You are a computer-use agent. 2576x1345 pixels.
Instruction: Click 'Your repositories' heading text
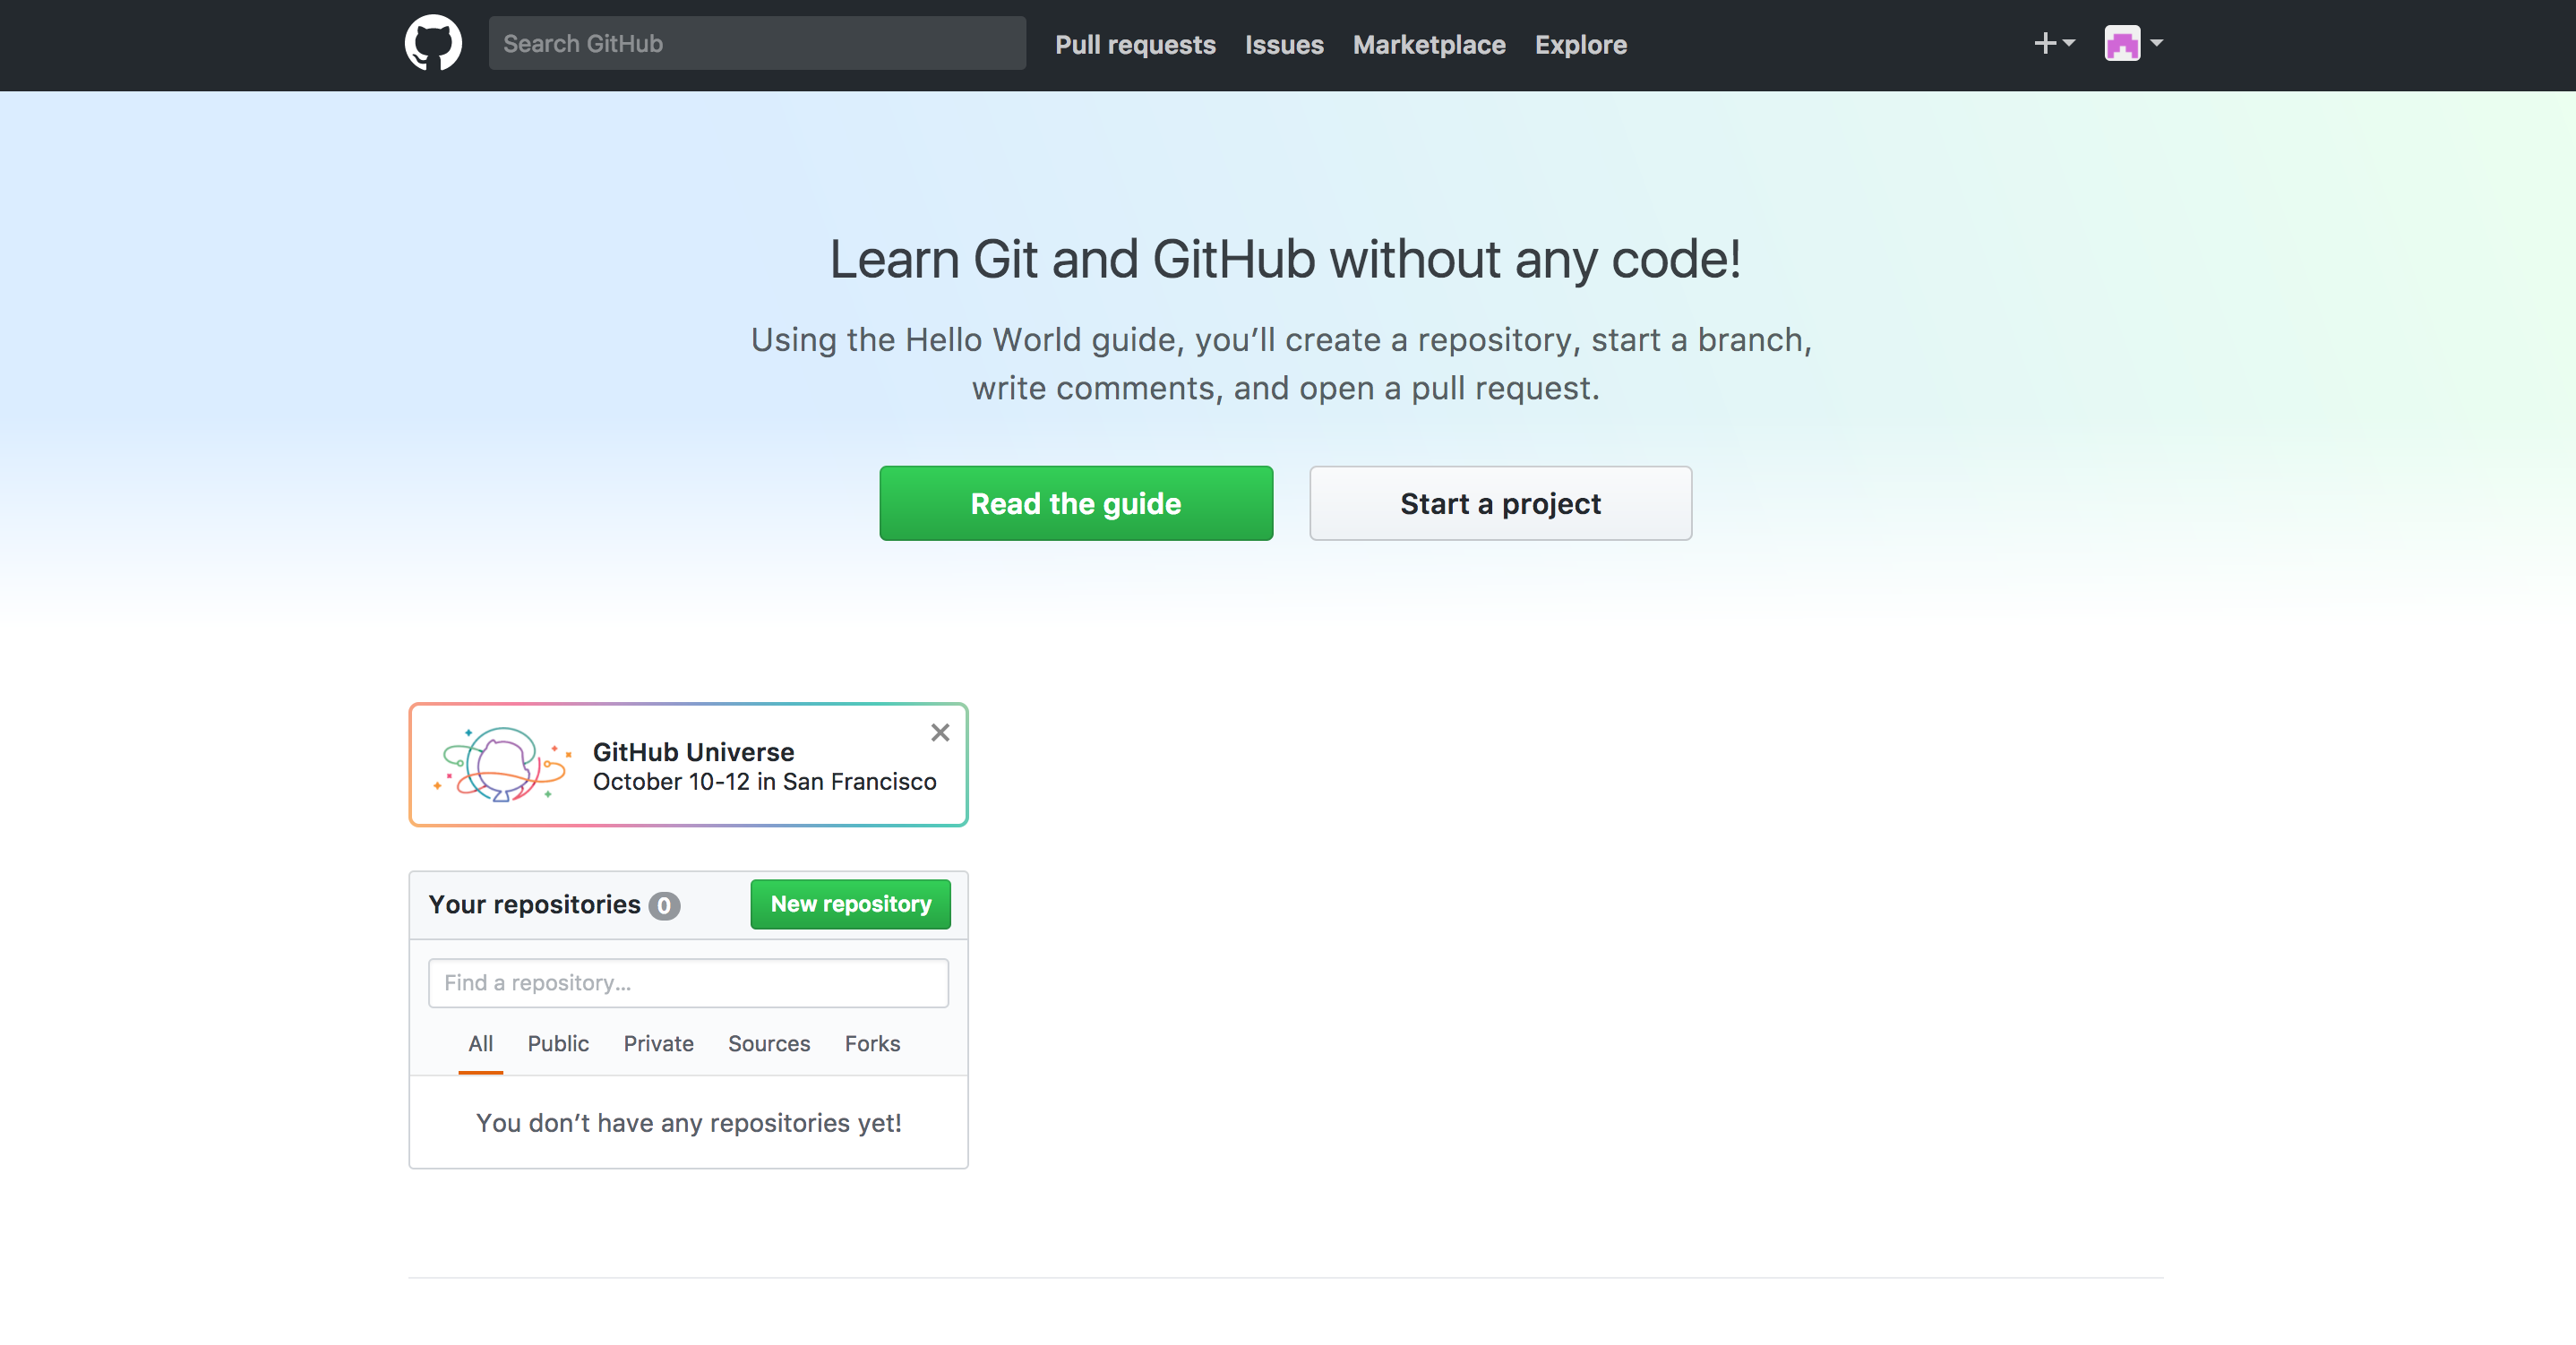point(534,905)
